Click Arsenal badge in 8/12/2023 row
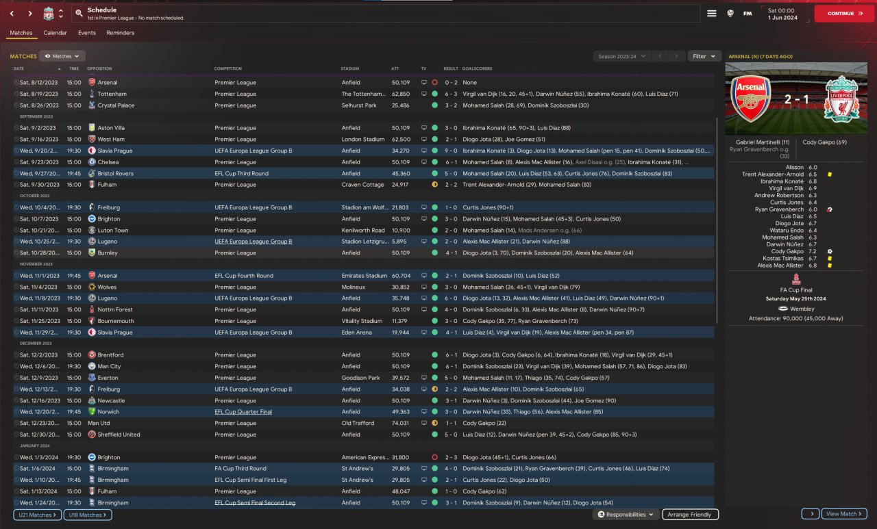Screen dimensions: 877x529 (92, 82)
